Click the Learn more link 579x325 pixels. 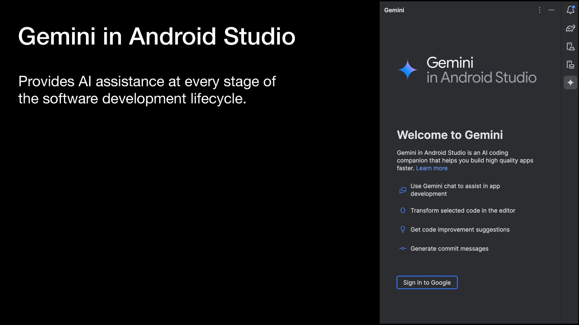tap(432, 168)
